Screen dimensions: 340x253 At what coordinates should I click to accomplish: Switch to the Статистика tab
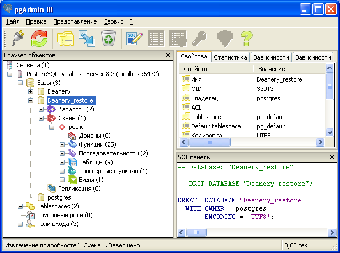point(230,57)
